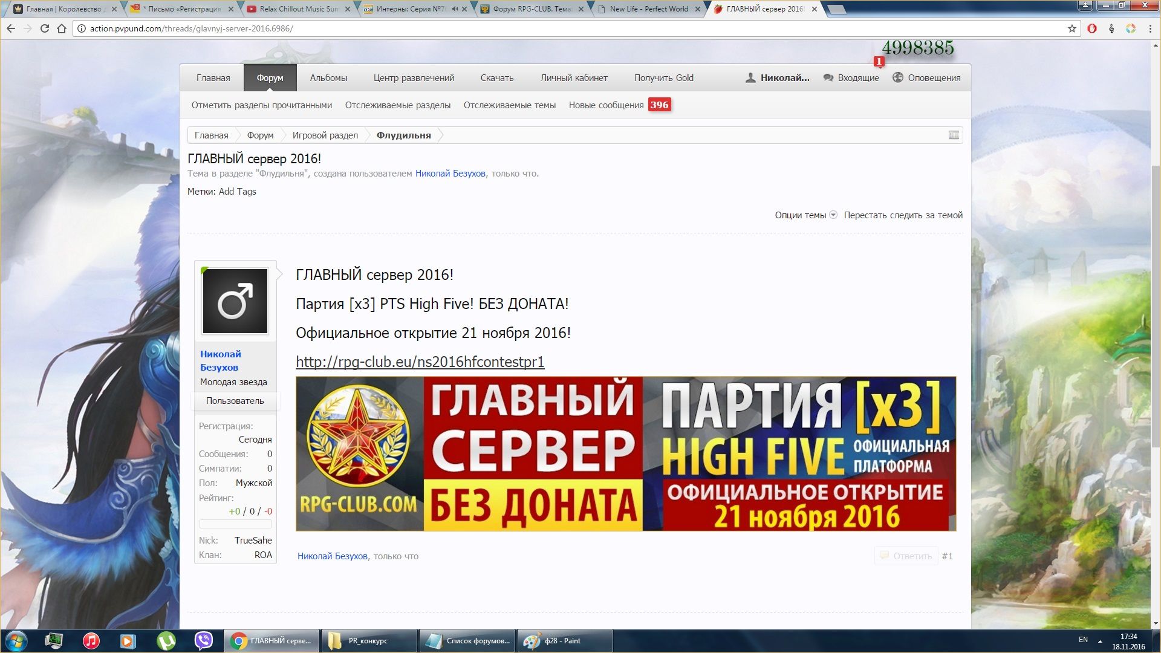Open the 'Получить Gold' tab

664,78
